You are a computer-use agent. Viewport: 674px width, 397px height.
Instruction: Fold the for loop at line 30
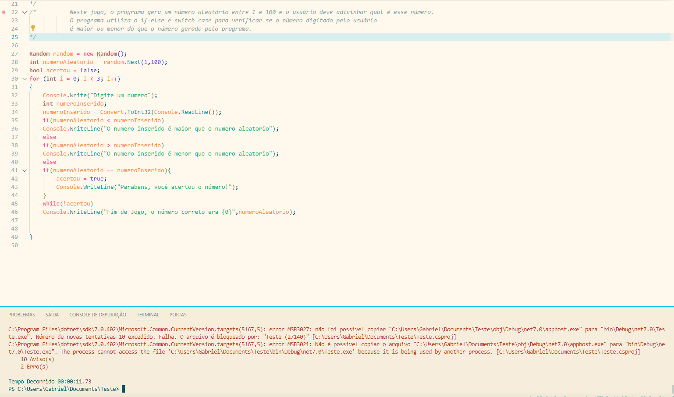click(x=25, y=79)
